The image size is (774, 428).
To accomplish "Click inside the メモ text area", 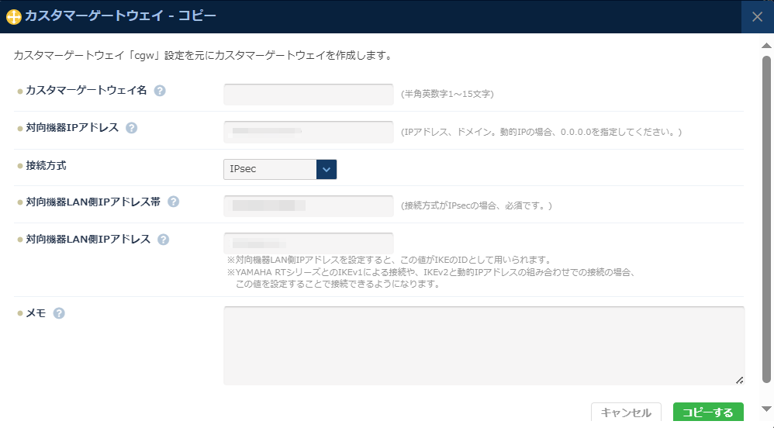I will [x=483, y=345].
